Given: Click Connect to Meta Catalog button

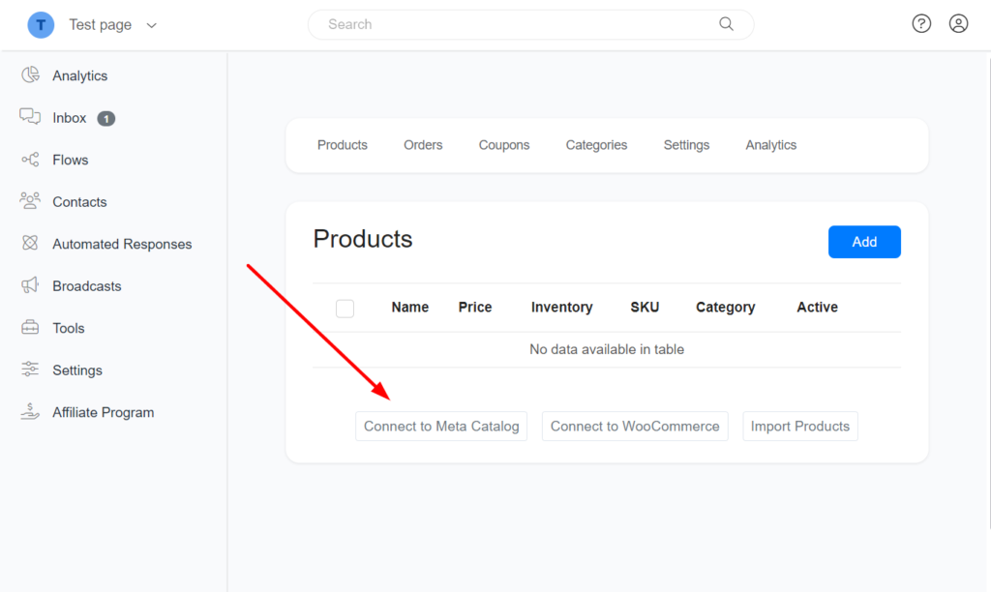Looking at the screenshot, I should click(441, 427).
